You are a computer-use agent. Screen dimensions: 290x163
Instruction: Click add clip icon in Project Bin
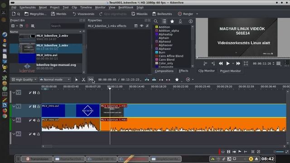(x=13, y=26)
